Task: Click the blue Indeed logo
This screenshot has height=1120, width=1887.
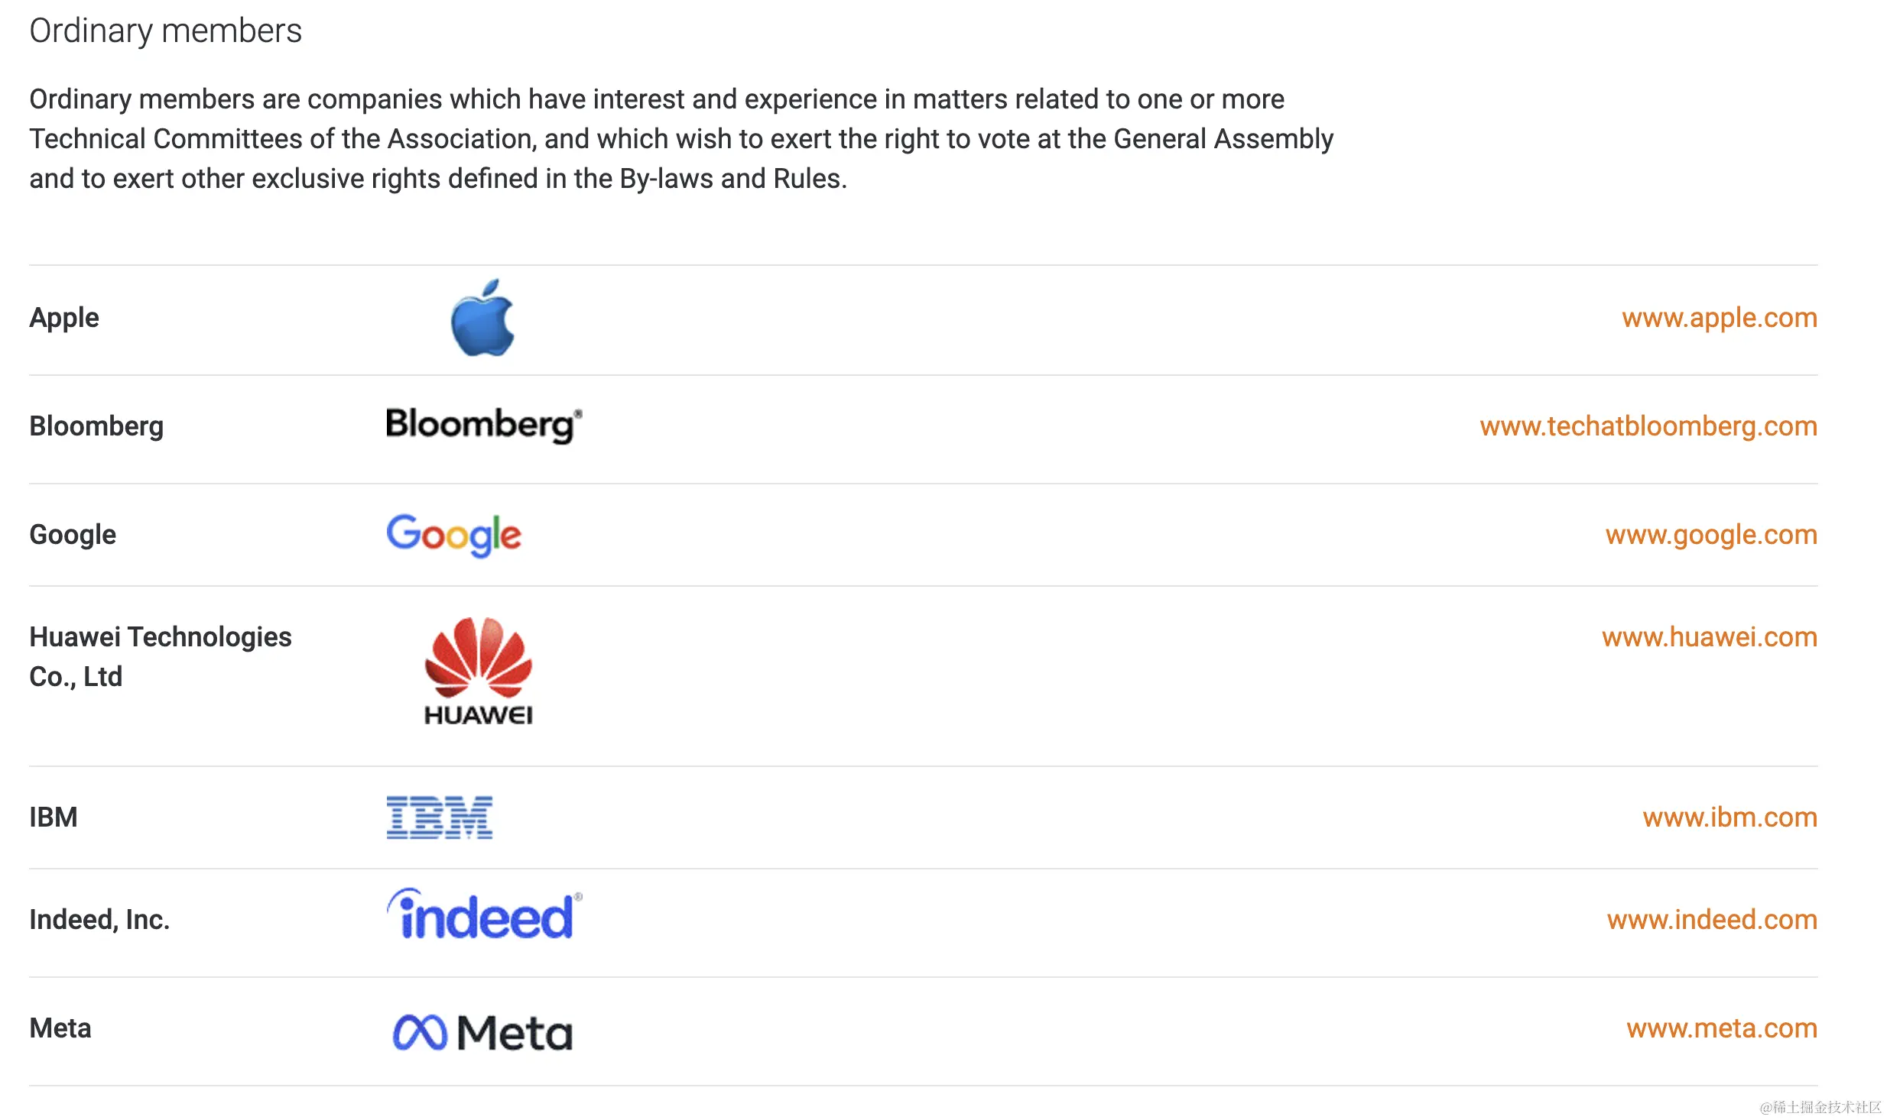Action: point(484,914)
